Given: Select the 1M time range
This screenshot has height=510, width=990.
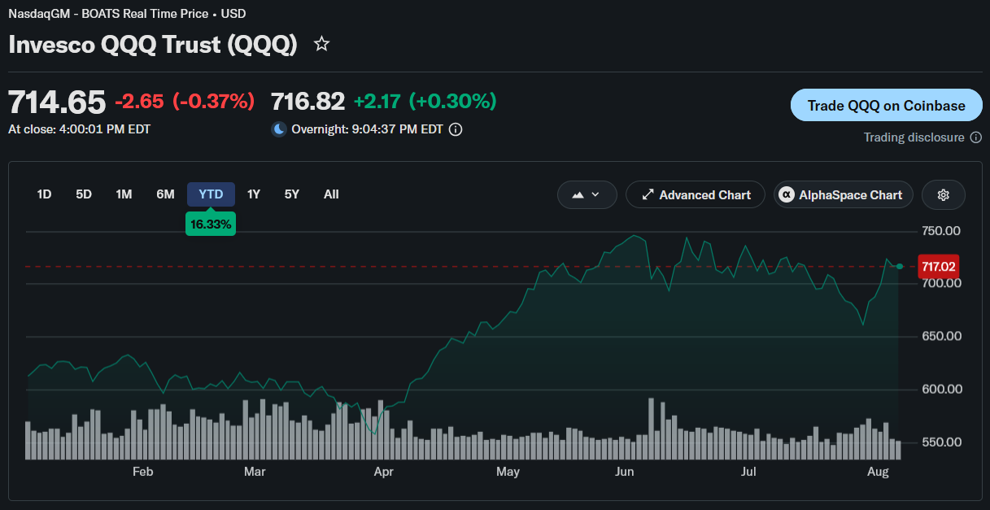Looking at the screenshot, I should [x=124, y=194].
